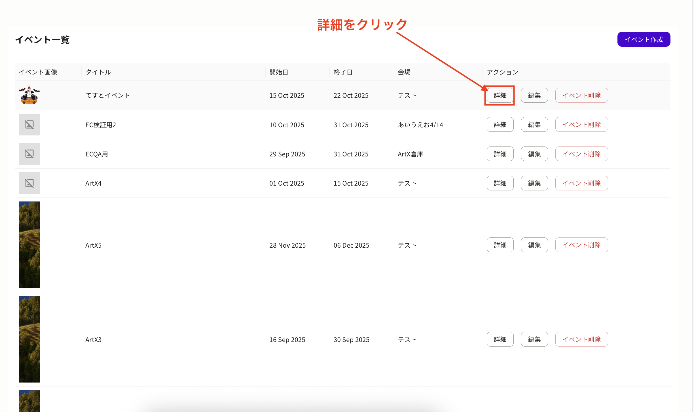Click 編集 for てすとイベント row

click(534, 95)
